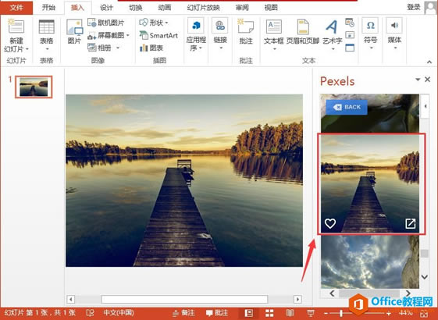This screenshot has width=438, height=320.
Task: Open the File (文件) tab
Action: 16,8
